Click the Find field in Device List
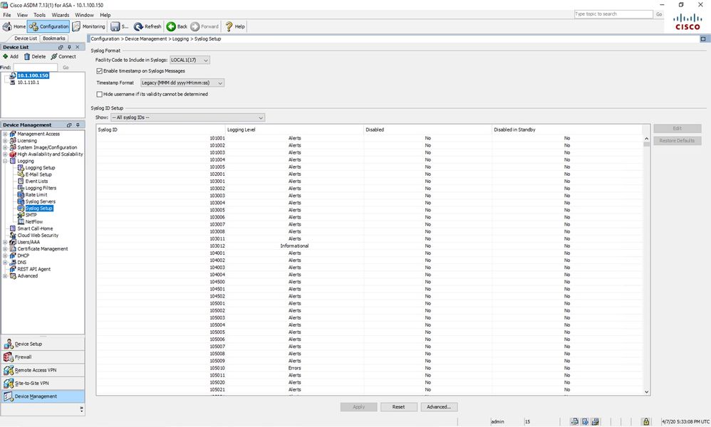 pos(36,68)
